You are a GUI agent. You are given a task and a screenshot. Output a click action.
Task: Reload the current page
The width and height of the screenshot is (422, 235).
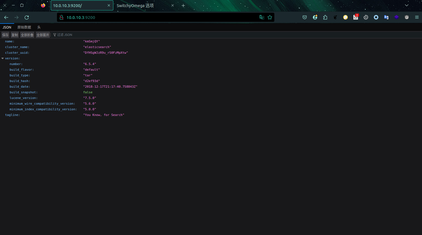(27, 17)
